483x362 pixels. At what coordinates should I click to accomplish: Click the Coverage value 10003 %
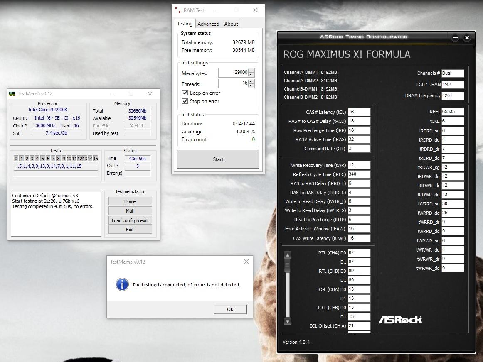click(x=245, y=131)
